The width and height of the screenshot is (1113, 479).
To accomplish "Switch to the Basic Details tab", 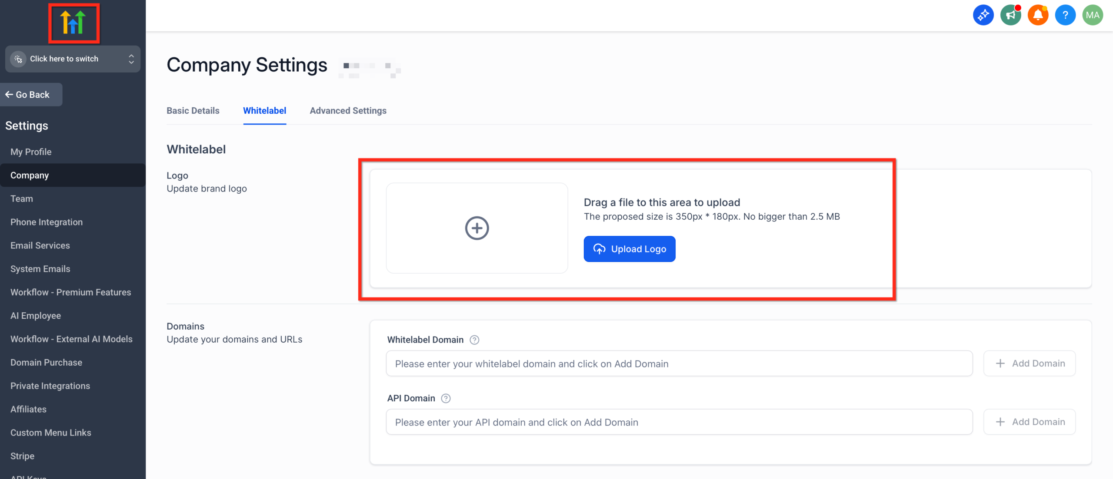I will click(193, 111).
